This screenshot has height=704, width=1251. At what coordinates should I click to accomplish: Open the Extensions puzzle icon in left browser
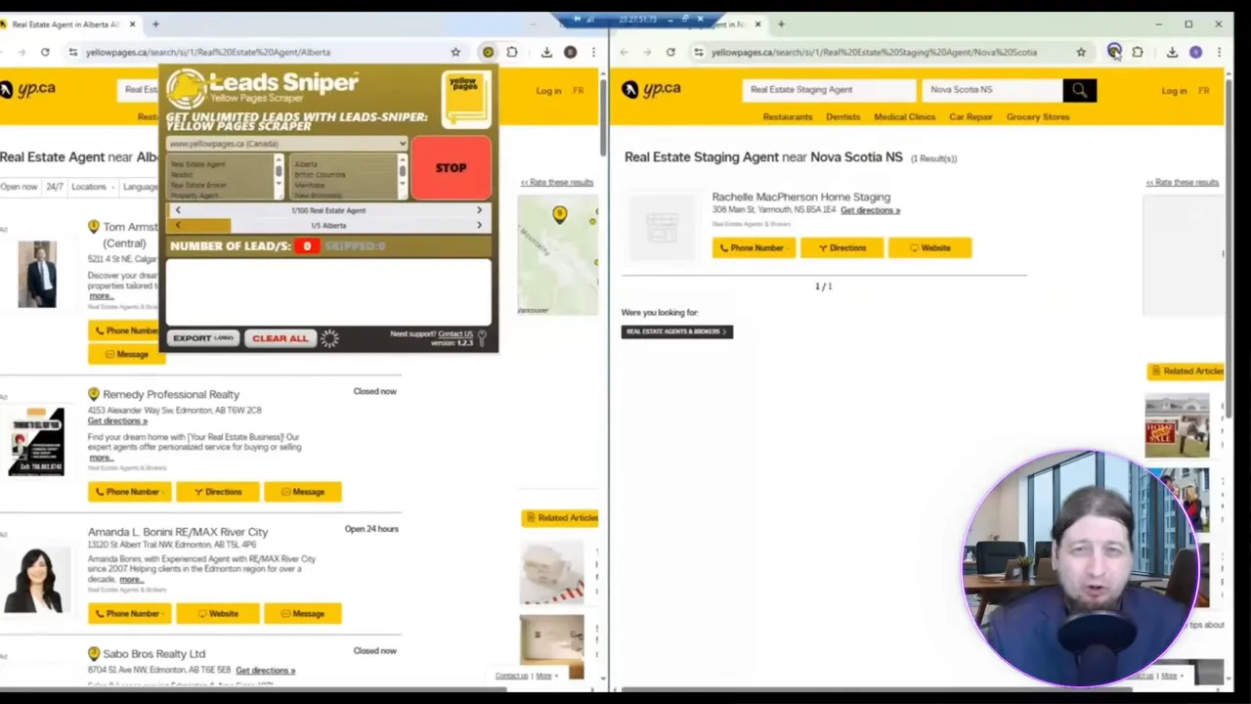click(512, 52)
